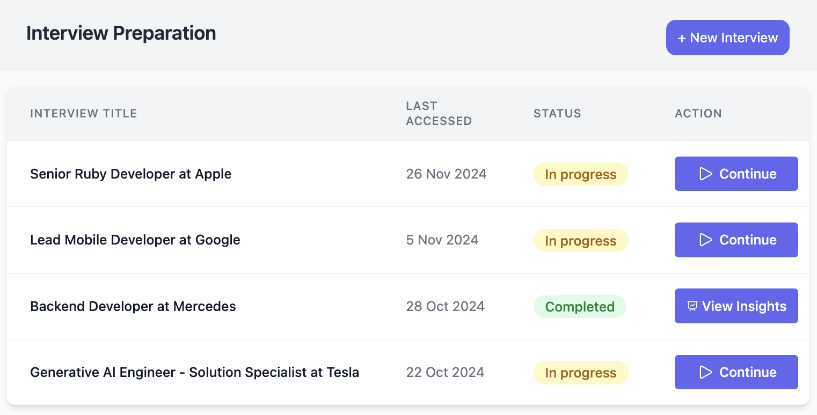Click the presentation chart icon on View Insights

click(692, 306)
